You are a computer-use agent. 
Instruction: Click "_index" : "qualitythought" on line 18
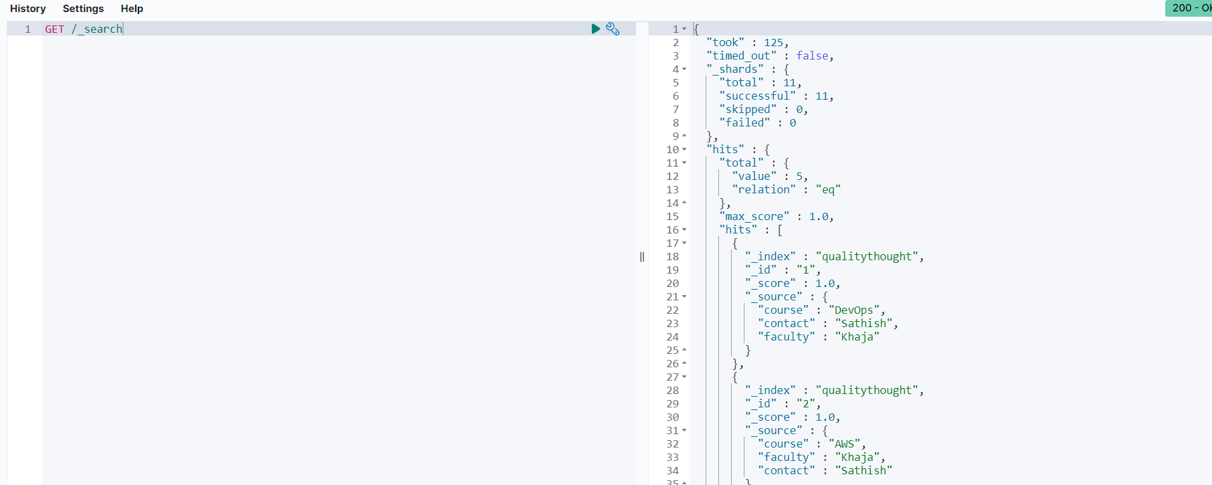point(834,256)
